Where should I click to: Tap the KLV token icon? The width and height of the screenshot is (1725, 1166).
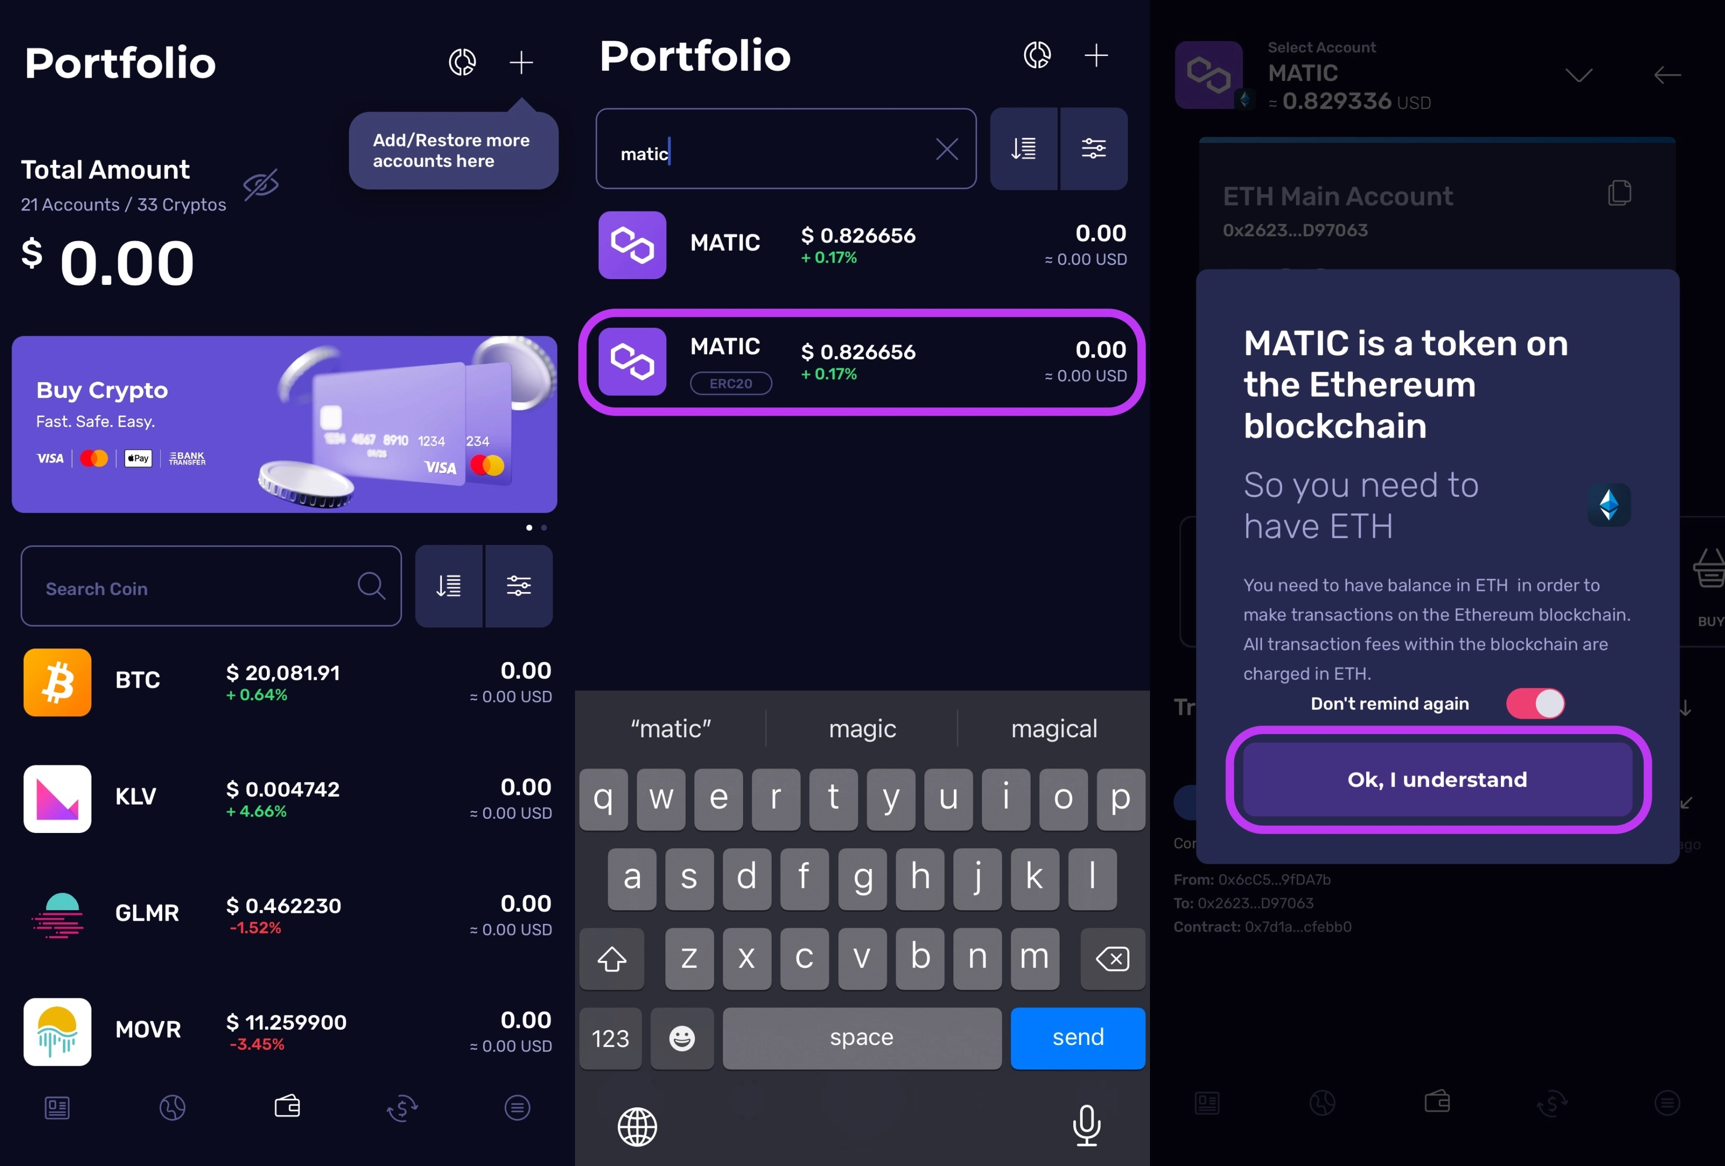tap(57, 797)
